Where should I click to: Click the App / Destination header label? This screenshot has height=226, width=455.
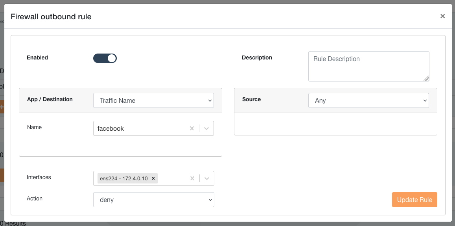[x=50, y=99]
